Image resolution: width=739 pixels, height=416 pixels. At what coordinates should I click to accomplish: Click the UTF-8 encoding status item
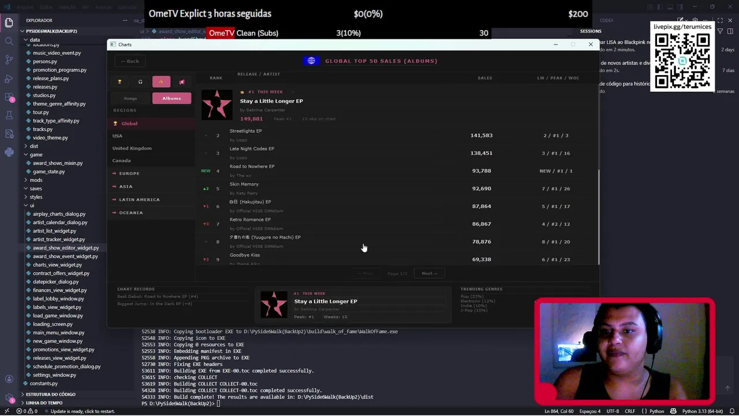point(613,411)
